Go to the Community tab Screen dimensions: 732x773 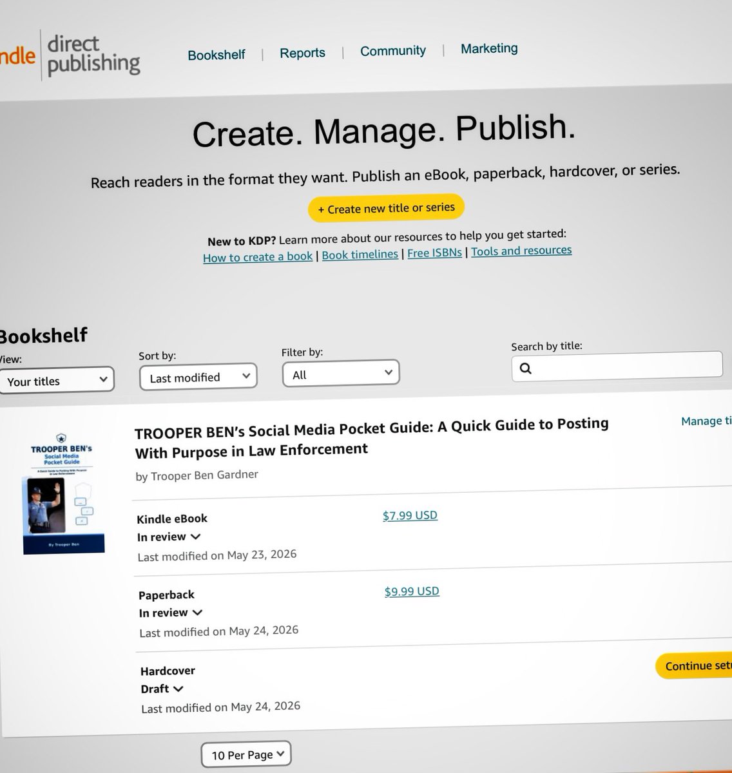[393, 51]
